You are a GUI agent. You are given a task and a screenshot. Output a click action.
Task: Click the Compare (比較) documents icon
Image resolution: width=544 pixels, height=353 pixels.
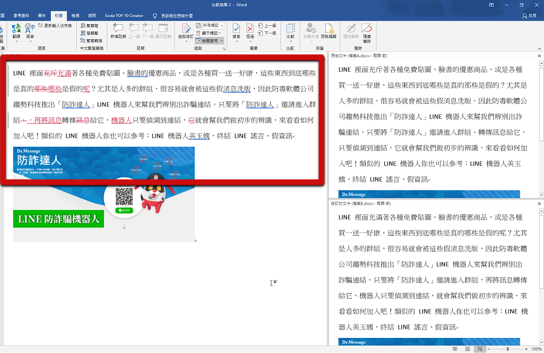tap(290, 30)
